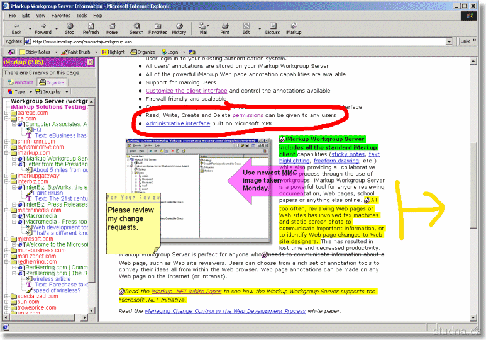Open the Customize the client interface link
The height and width of the screenshot is (340, 486).
coord(187,91)
